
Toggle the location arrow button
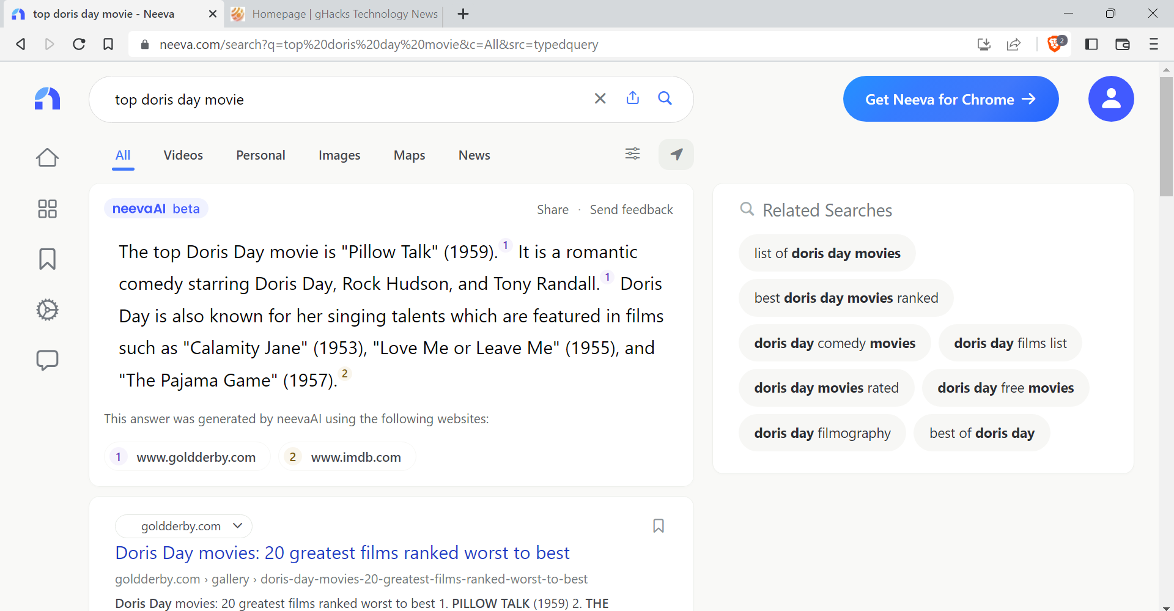coord(676,154)
